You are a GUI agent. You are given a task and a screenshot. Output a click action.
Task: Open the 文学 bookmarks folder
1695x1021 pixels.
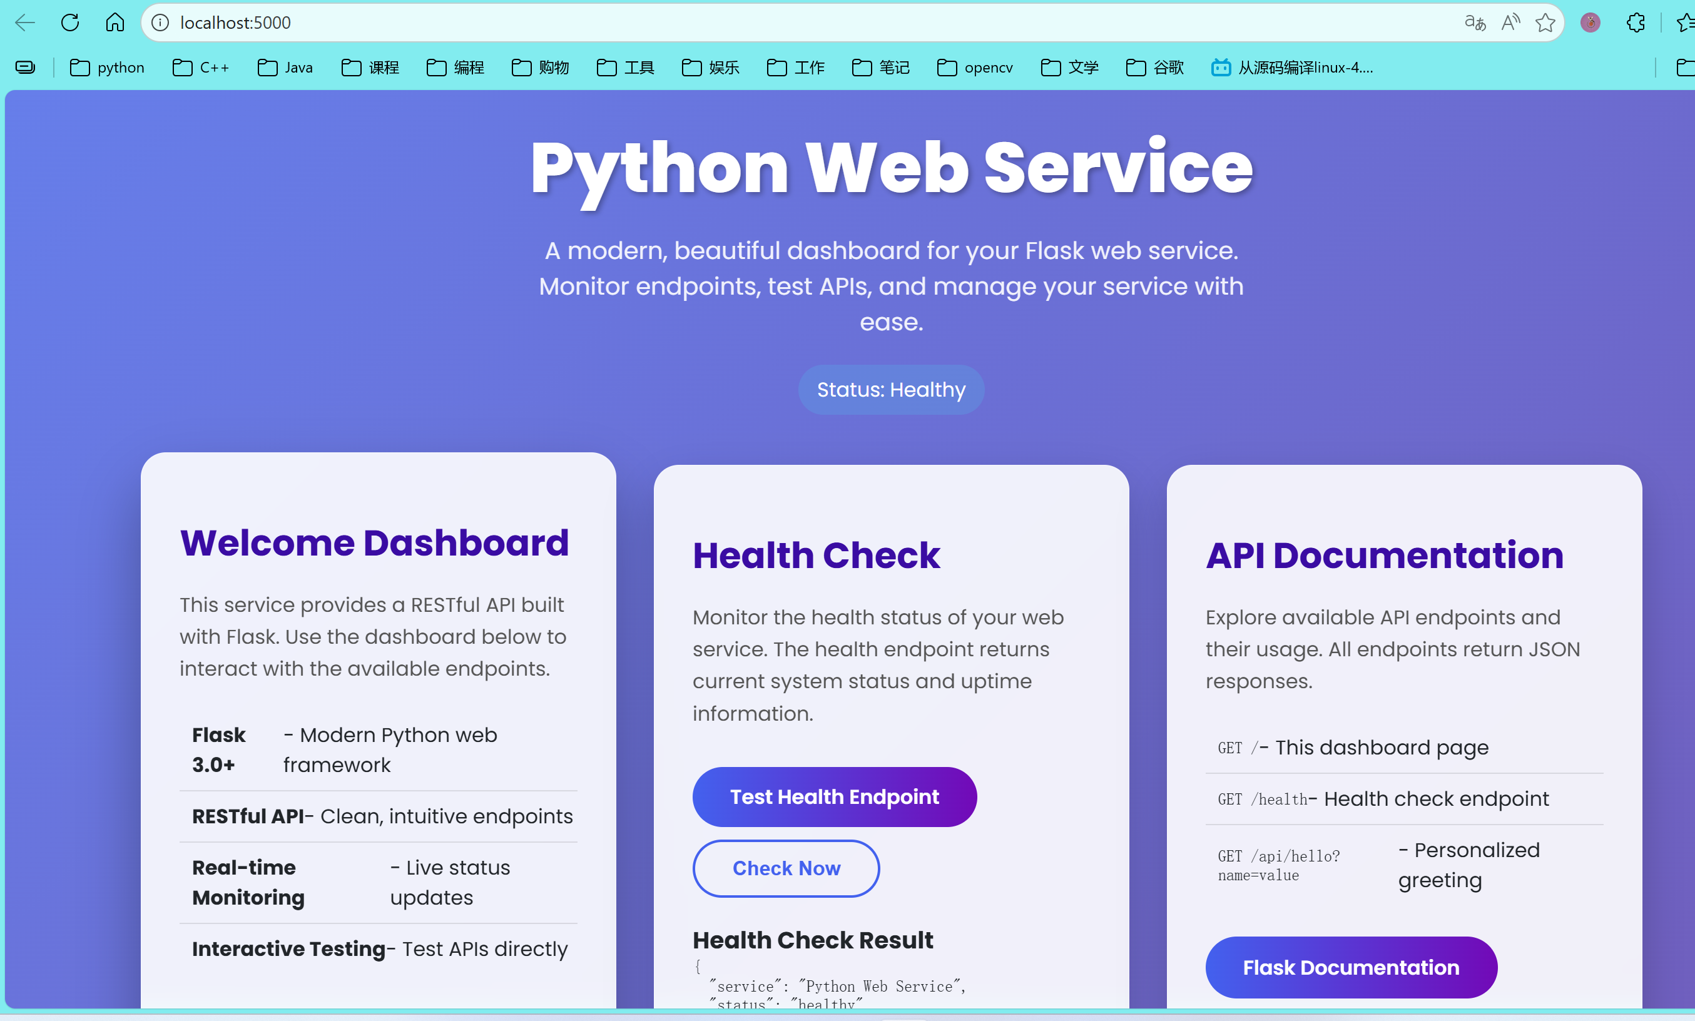[x=1071, y=68]
